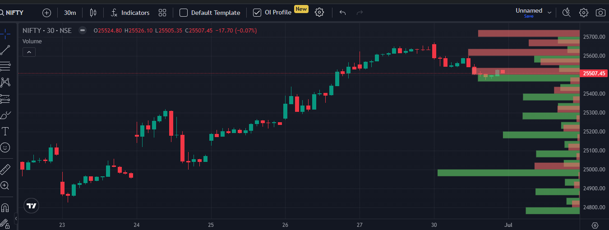Toggle the magnet snap mode

(x=5, y=207)
